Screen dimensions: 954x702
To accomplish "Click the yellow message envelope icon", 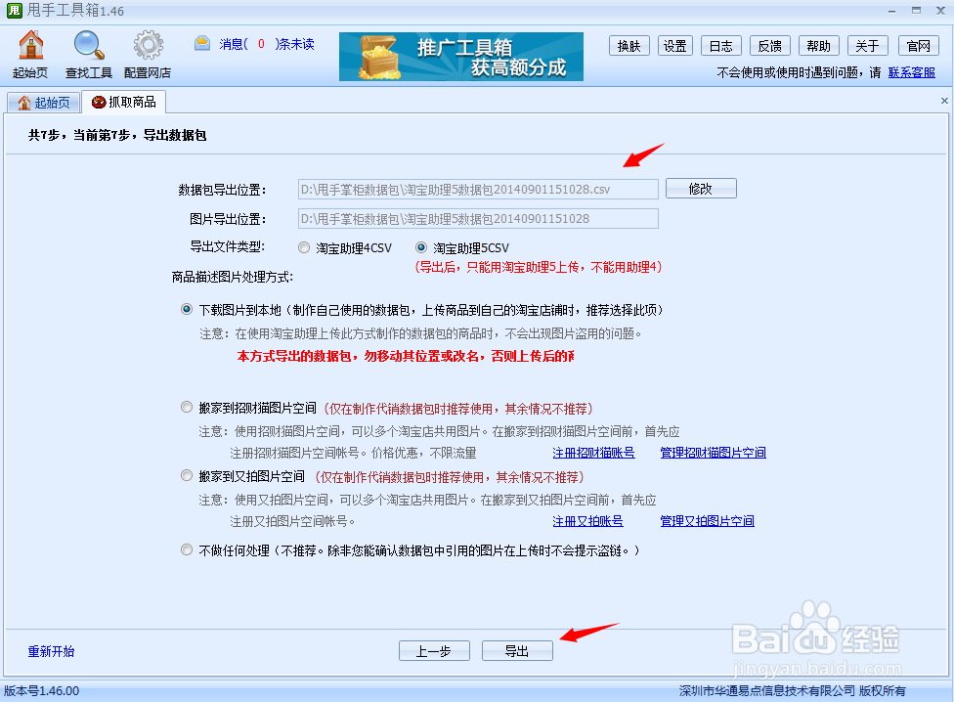I will [x=202, y=43].
